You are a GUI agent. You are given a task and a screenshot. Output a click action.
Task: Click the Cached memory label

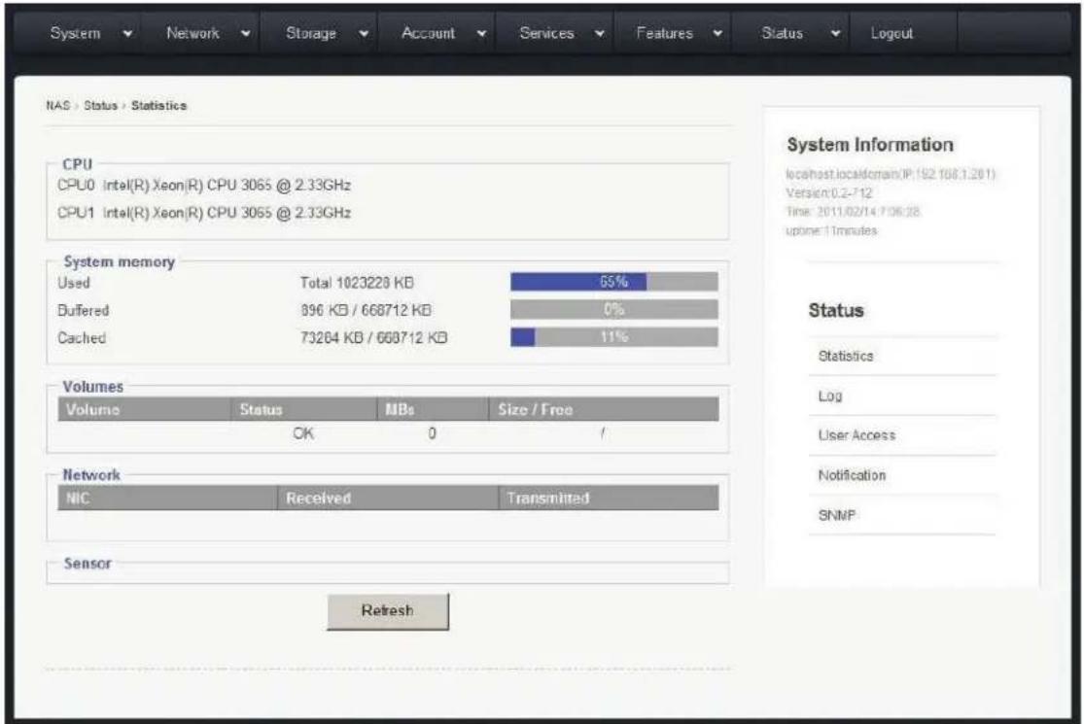click(x=82, y=338)
